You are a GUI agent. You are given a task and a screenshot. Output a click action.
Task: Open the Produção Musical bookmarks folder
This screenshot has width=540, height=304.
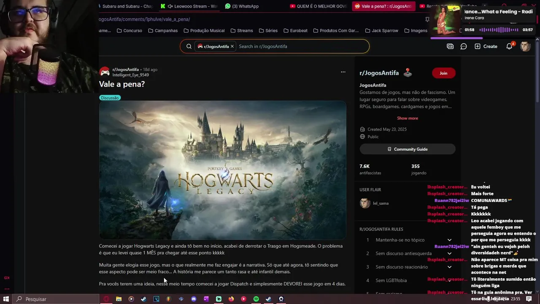tap(204, 31)
